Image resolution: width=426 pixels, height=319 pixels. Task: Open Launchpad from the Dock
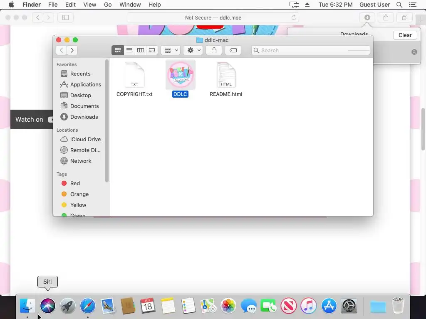click(x=68, y=306)
